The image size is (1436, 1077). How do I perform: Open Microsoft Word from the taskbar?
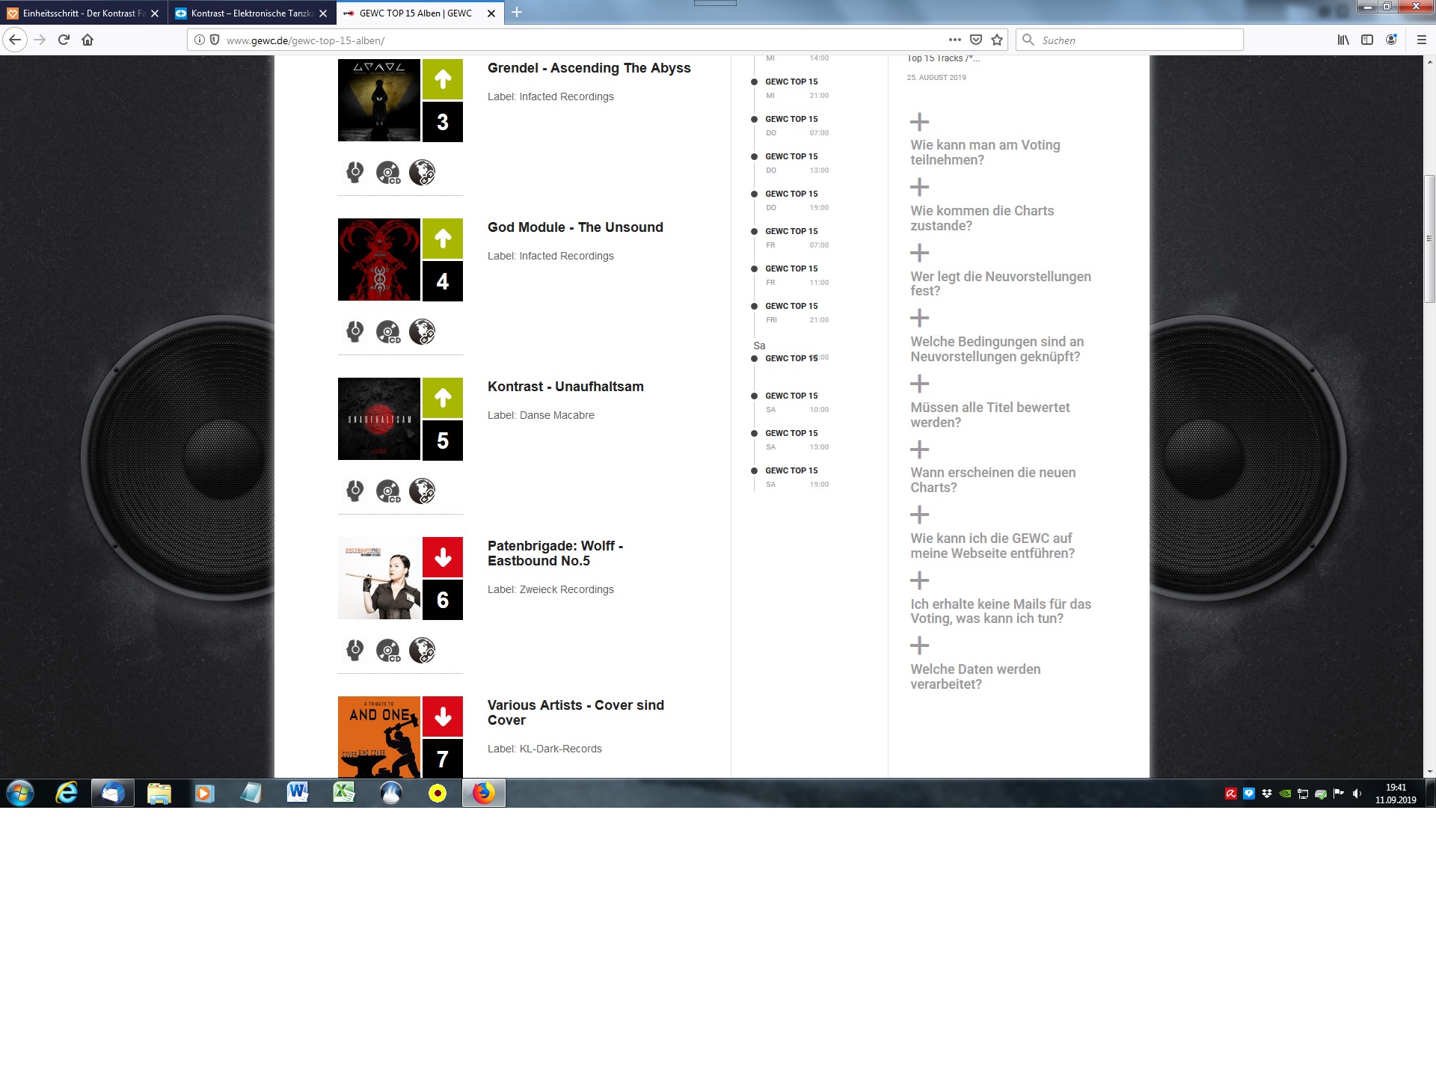point(297,793)
